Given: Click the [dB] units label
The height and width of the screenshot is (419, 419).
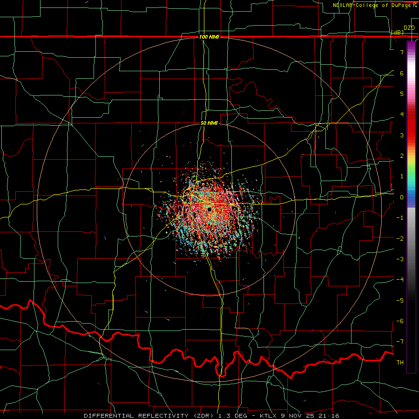Looking at the screenshot, I should 398,33.
